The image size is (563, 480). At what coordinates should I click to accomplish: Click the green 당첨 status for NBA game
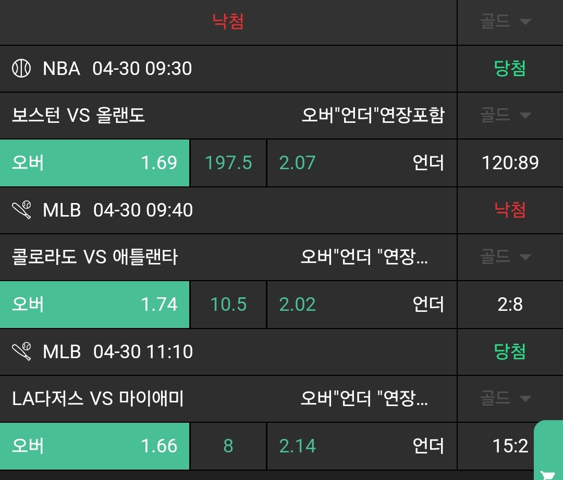click(510, 69)
